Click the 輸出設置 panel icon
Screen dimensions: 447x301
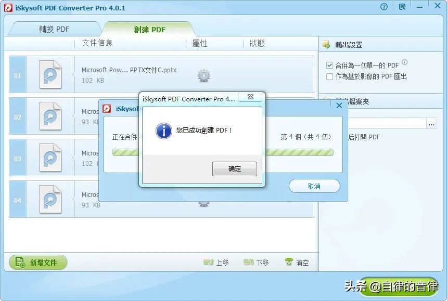pos(326,45)
